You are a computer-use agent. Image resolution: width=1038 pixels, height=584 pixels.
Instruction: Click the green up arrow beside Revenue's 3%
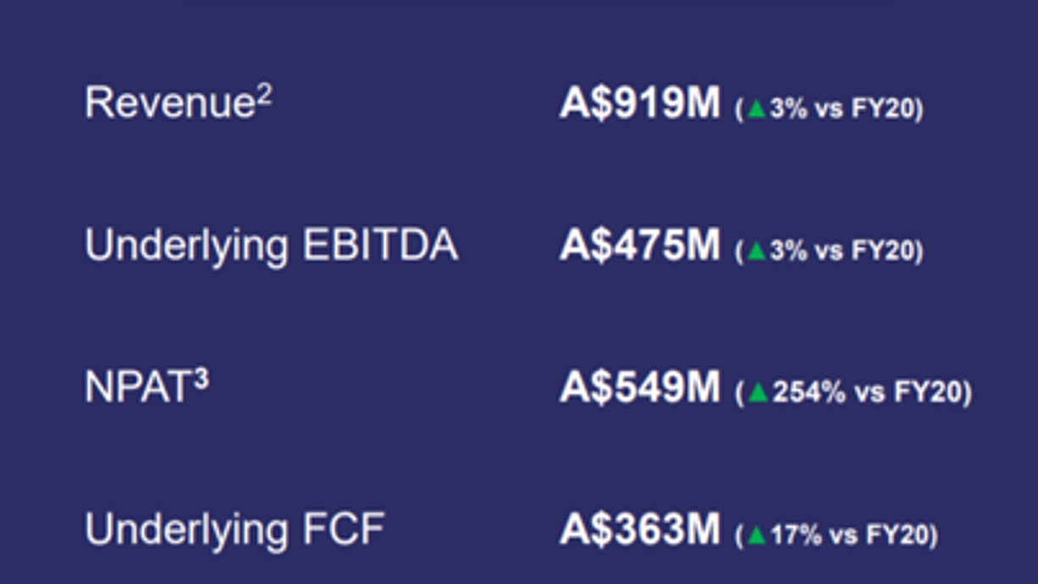click(756, 109)
